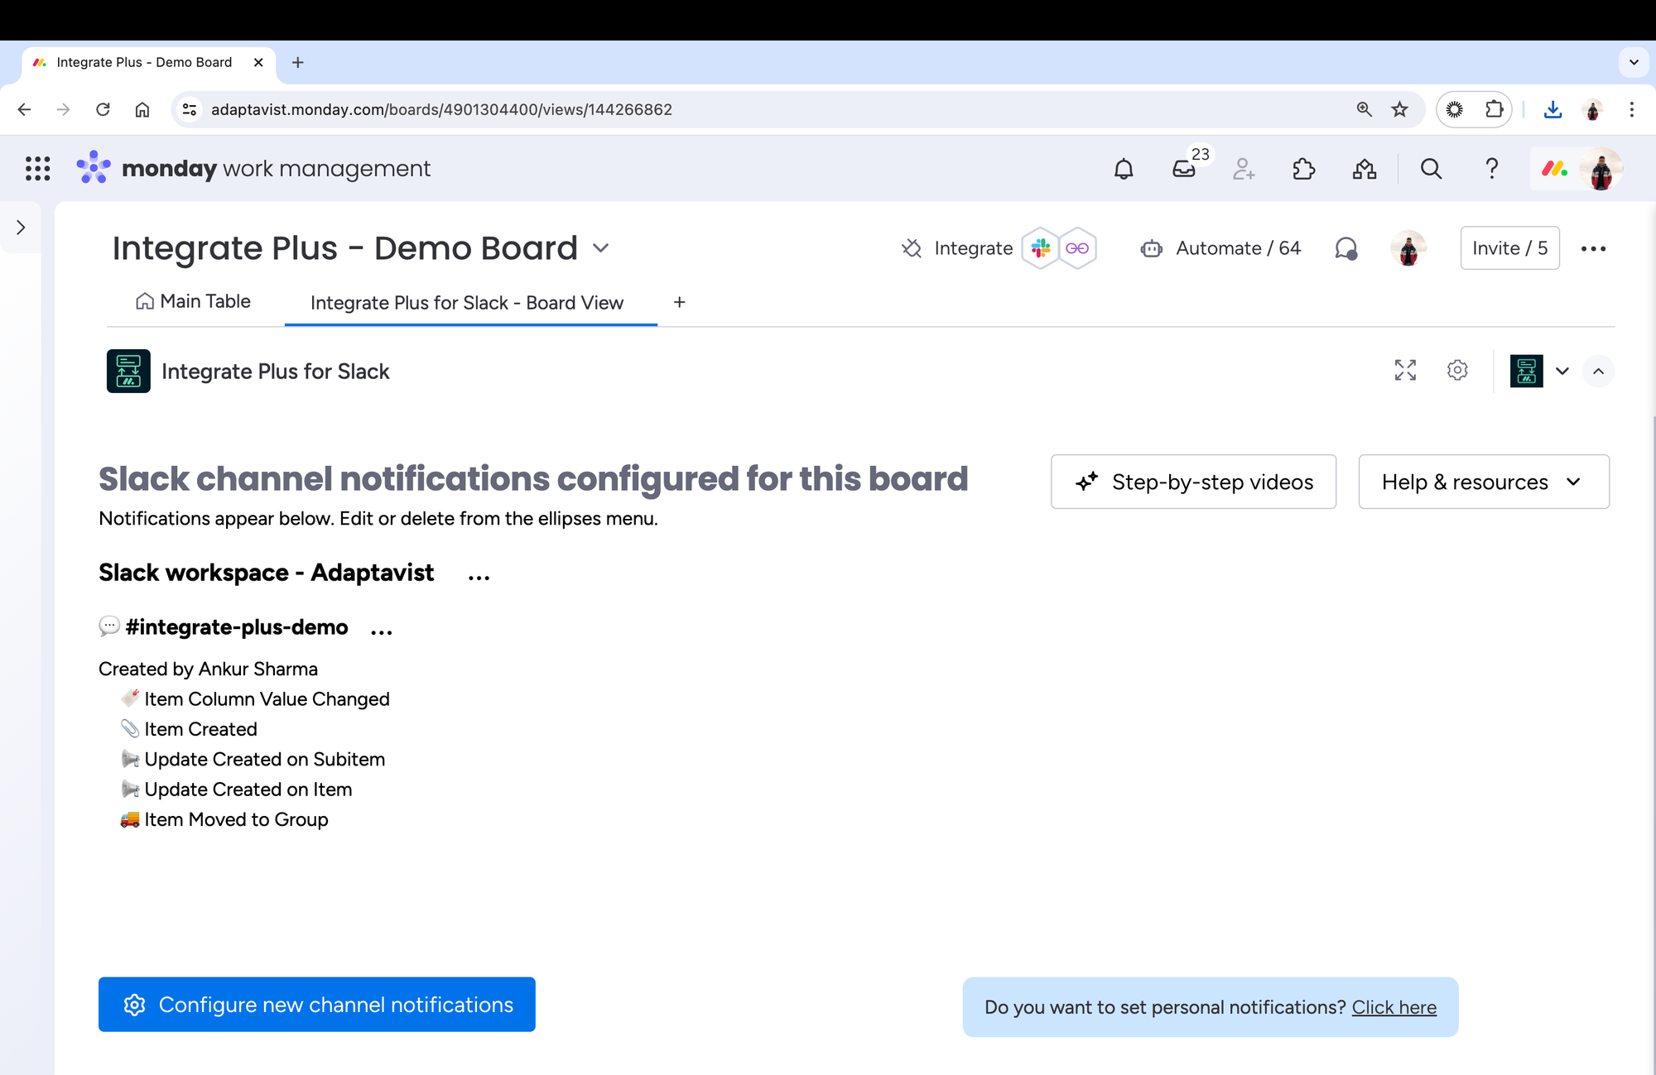Open the Chrome tab search dropdown
Viewport: 1656px width, 1075px height.
tap(1634, 62)
